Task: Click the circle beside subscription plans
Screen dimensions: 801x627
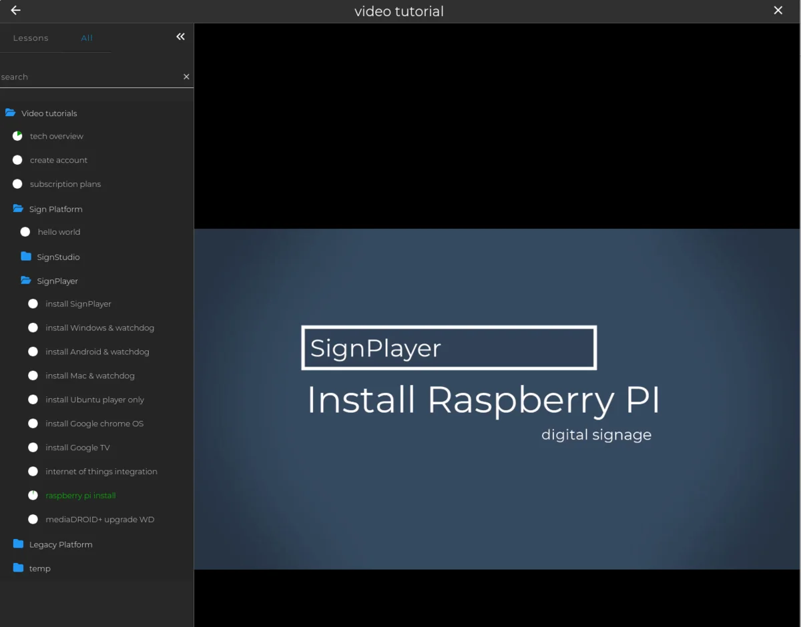Action: coord(17,184)
